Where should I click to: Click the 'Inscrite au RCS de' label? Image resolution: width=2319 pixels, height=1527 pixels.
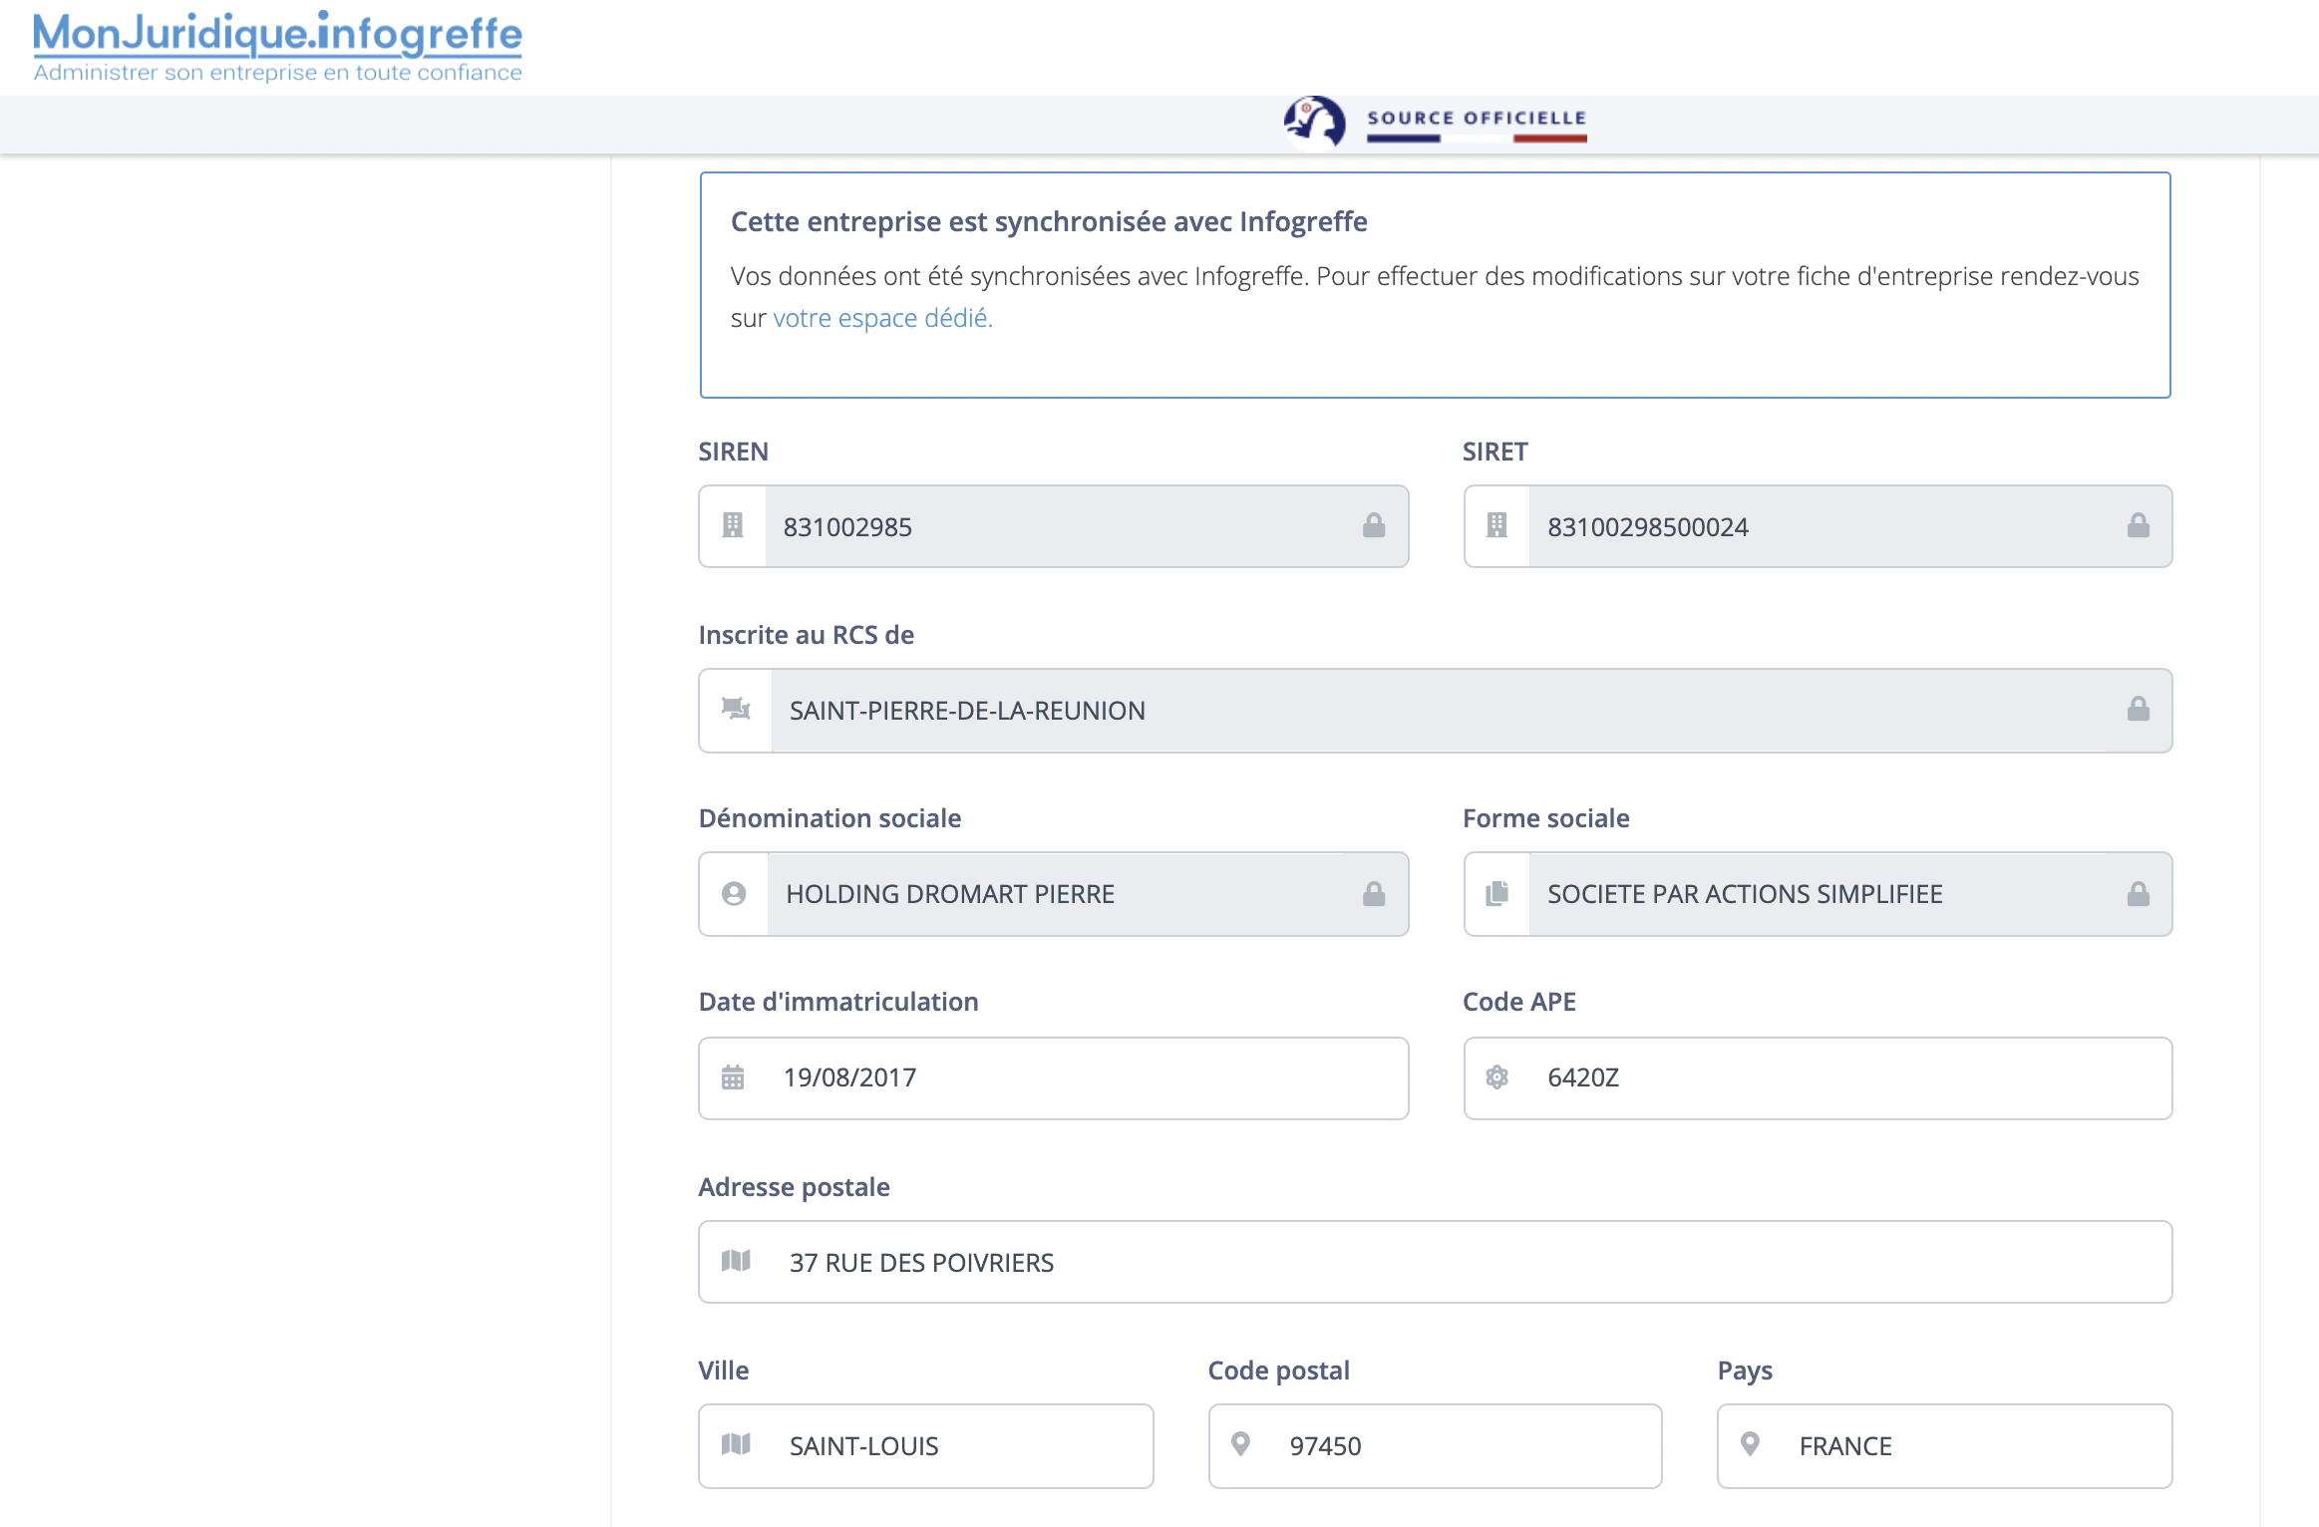(x=807, y=635)
